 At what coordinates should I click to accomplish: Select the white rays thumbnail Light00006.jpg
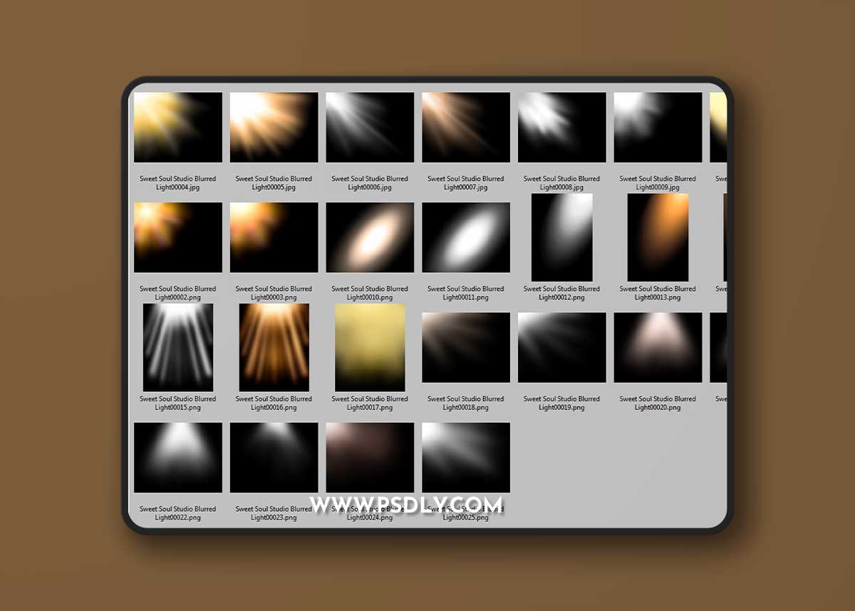click(x=370, y=125)
